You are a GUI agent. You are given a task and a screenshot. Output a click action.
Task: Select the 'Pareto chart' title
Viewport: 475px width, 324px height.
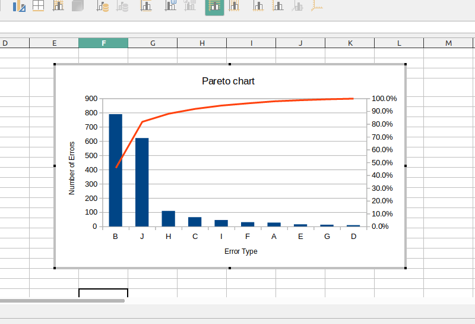228,81
